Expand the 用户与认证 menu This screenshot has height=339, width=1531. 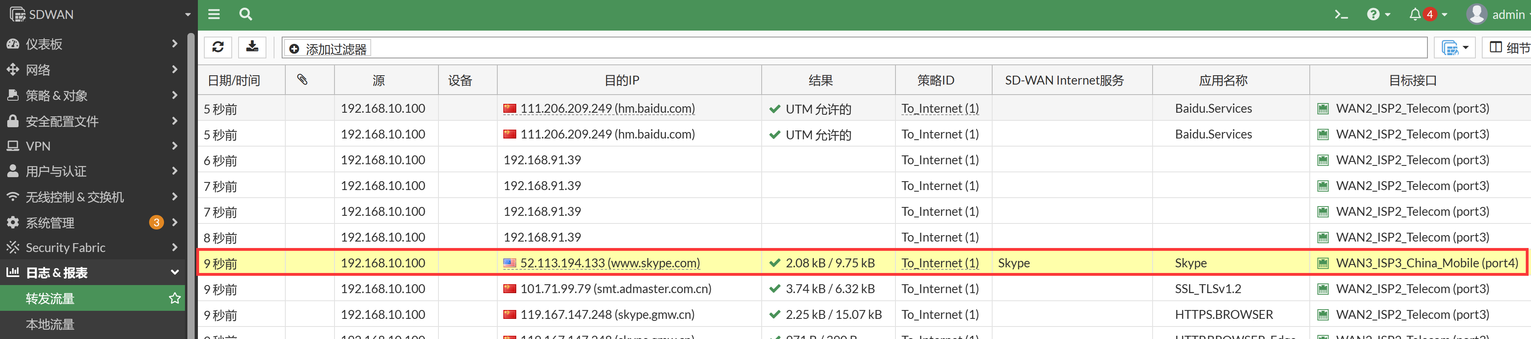click(x=93, y=172)
